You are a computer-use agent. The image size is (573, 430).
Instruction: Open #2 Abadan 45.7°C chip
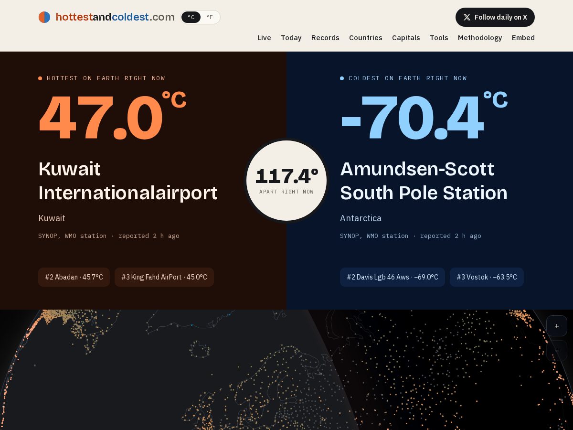(x=74, y=277)
